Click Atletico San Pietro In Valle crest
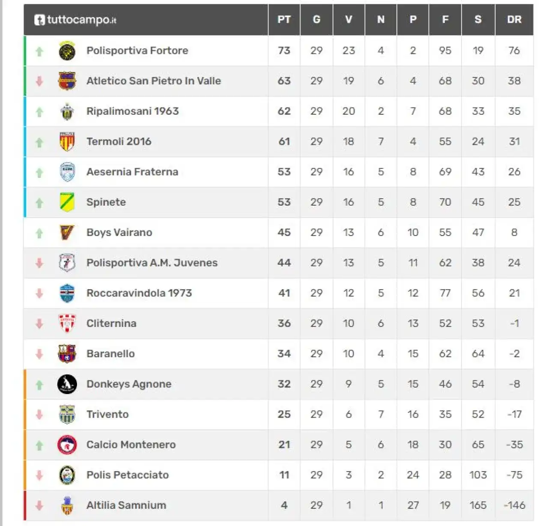Screen dimensions: 548x526 pos(67,81)
